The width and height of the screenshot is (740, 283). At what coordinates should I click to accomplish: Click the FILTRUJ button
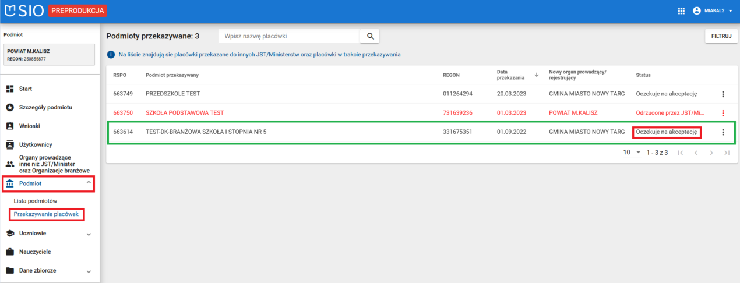point(721,36)
